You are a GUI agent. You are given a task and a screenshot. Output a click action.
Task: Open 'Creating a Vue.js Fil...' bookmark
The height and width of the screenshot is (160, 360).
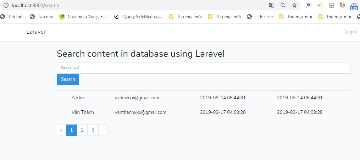84,17
